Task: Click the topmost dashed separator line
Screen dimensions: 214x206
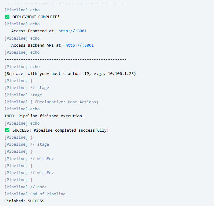Action: pos(65,3)
